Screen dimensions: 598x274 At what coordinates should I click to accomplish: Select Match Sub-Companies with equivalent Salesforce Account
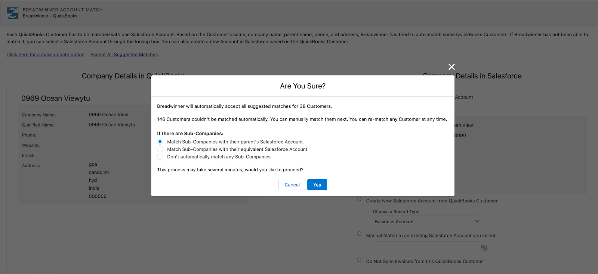[160, 149]
